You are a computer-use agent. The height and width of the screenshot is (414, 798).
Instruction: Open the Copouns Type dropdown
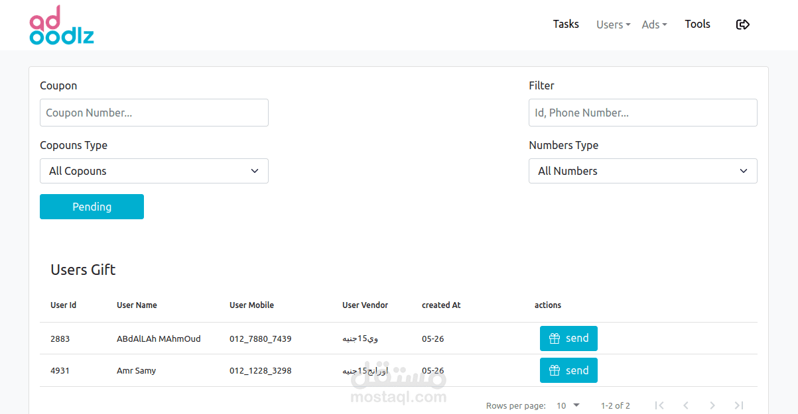[154, 171]
